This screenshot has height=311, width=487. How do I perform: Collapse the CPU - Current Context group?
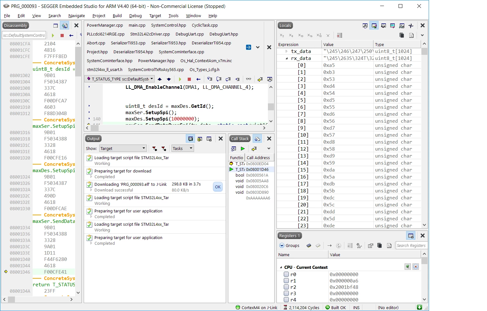tap(281, 267)
